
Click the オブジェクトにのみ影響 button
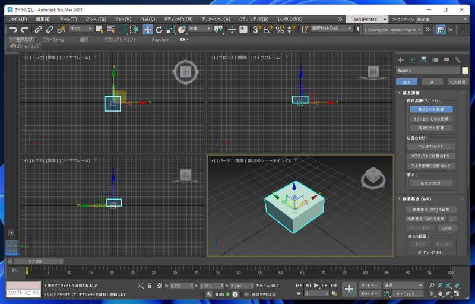tap(431, 119)
